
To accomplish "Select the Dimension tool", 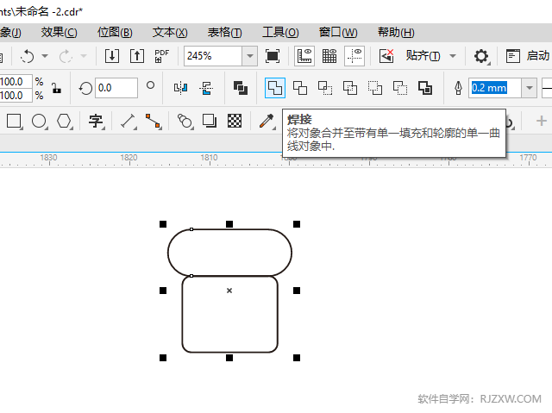I will [128, 121].
